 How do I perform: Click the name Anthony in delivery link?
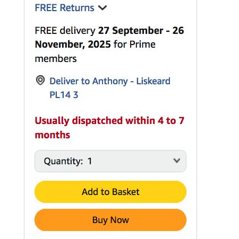click(x=110, y=81)
